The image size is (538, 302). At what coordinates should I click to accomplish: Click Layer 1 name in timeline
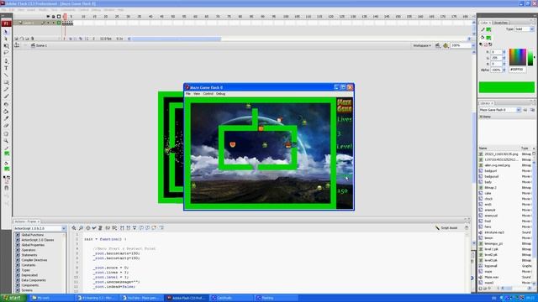[29, 23]
